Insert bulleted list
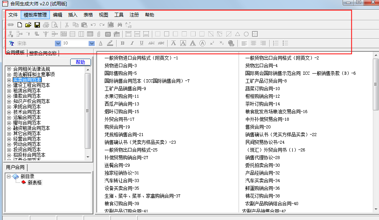379x220 pixels. point(285,43)
